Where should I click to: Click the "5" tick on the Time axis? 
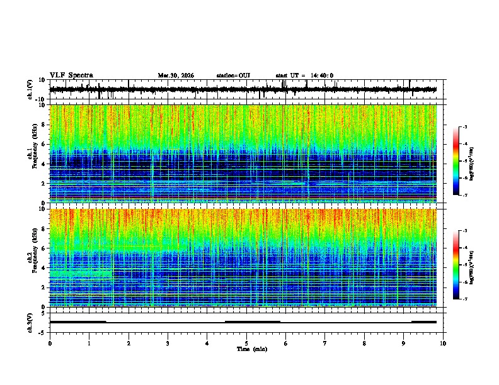tap(246, 343)
